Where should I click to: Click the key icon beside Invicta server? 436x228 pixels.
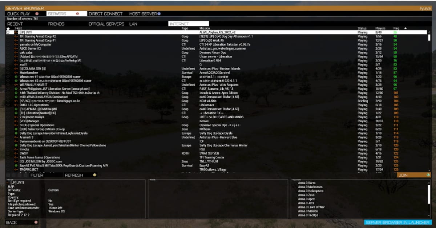pyautogui.click(x=16, y=149)
